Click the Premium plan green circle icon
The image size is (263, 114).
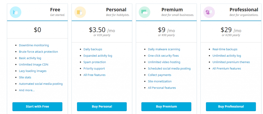[x=144, y=12]
